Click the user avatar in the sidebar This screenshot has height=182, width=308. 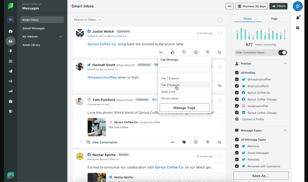(11, 175)
